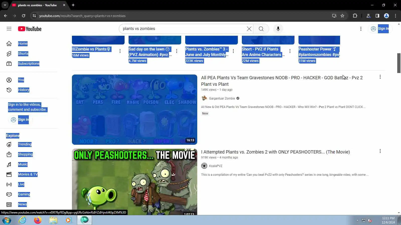This screenshot has width=401, height=225.
Task: Open All PEA Plants Vs Team Gravestones title
Action: 282,81
